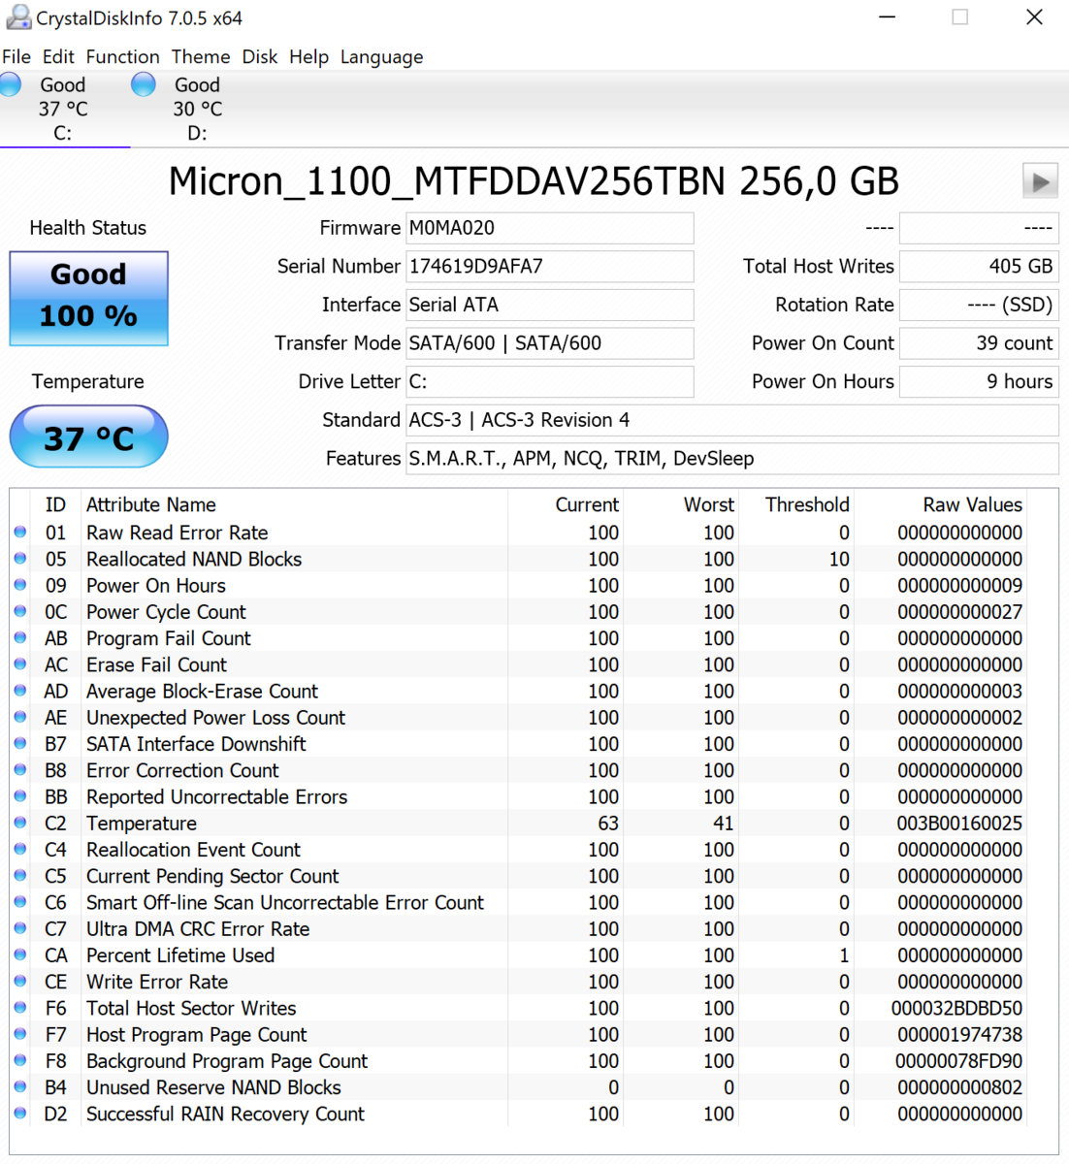This screenshot has width=1069, height=1164.
Task: Select the Temperature raw value 003B00160025
Action: (959, 823)
